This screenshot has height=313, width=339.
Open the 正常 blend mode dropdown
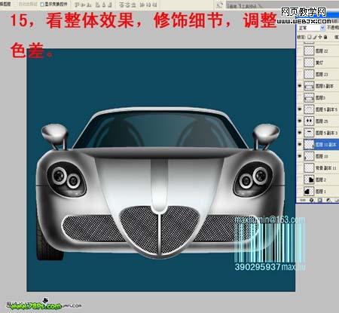click(311, 28)
